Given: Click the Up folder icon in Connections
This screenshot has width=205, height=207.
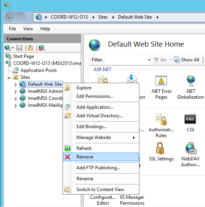Looking at the screenshot, I should 30,48.
